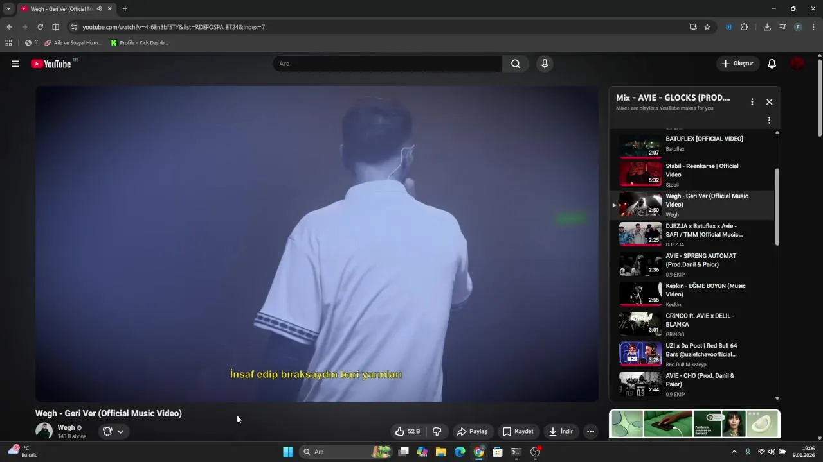This screenshot has width=823, height=462.
Task: Click the Paylaş share button
Action: click(x=472, y=431)
